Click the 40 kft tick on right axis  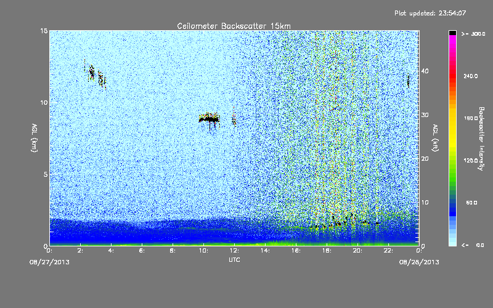tap(425, 71)
